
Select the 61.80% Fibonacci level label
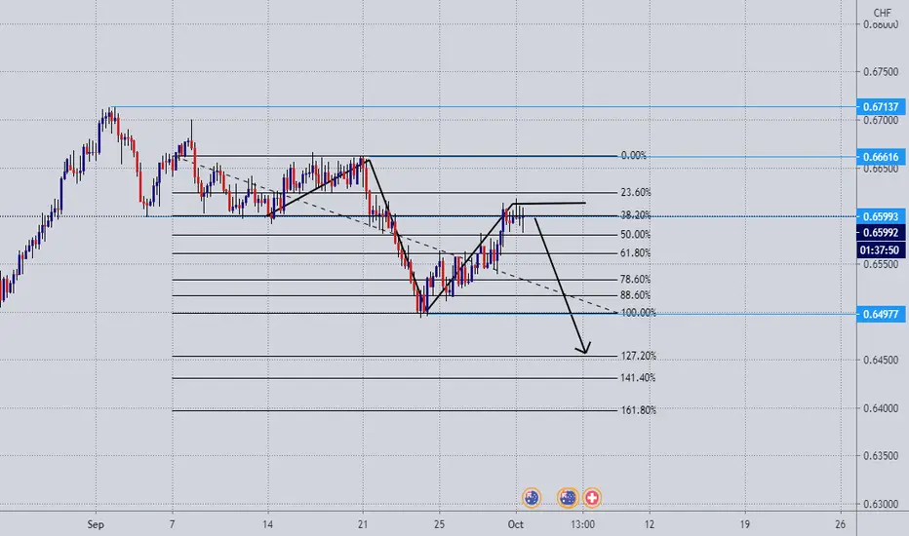pos(635,253)
